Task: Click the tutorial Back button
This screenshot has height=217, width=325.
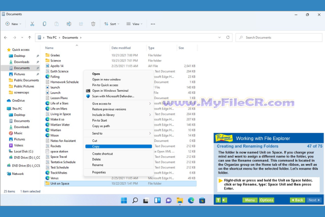Action: 297,200
